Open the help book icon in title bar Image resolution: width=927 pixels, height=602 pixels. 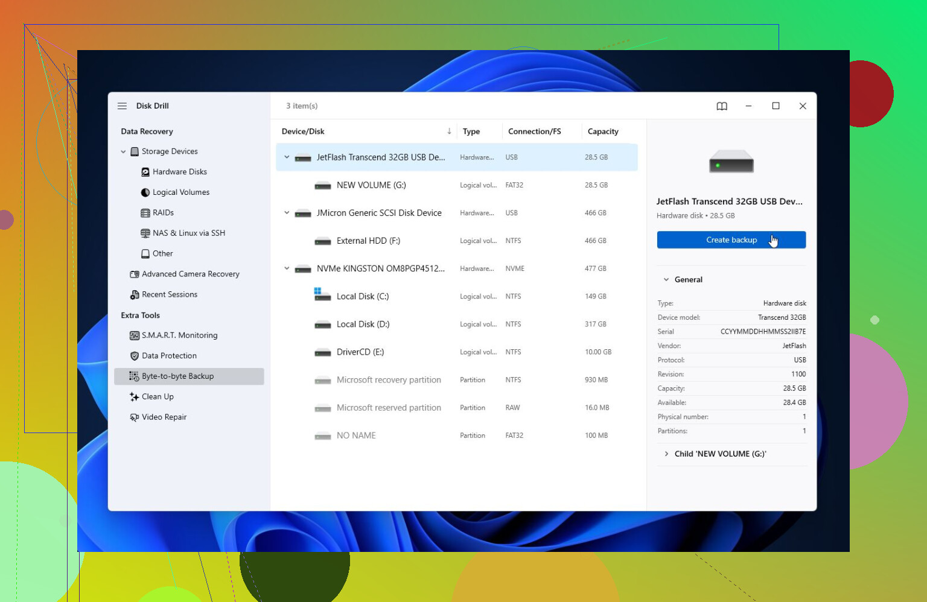(x=722, y=106)
